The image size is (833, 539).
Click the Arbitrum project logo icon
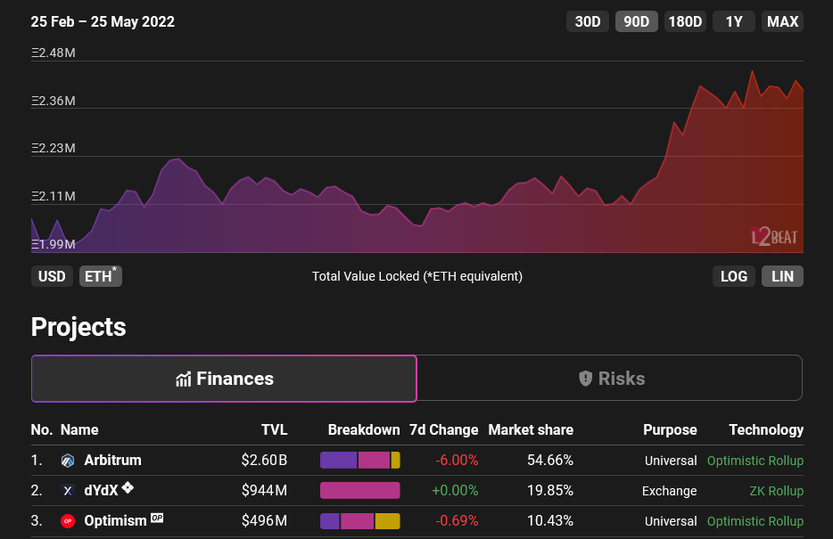[x=68, y=461]
